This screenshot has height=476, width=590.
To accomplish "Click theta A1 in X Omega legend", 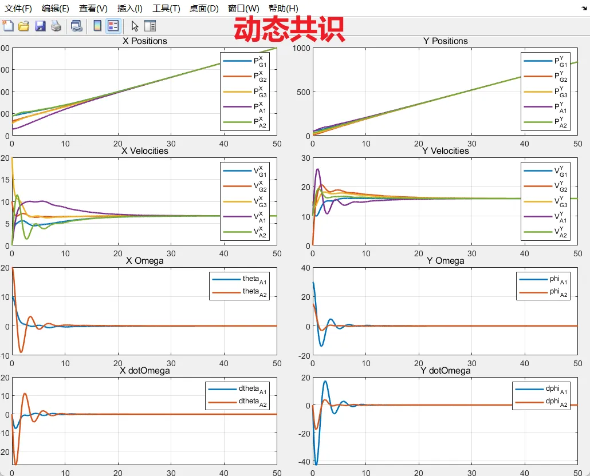I will pos(239,279).
